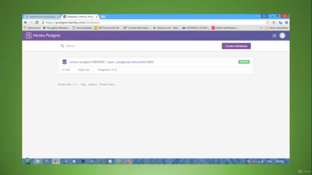
Task: Click the green Available status badge
Action: (244, 62)
